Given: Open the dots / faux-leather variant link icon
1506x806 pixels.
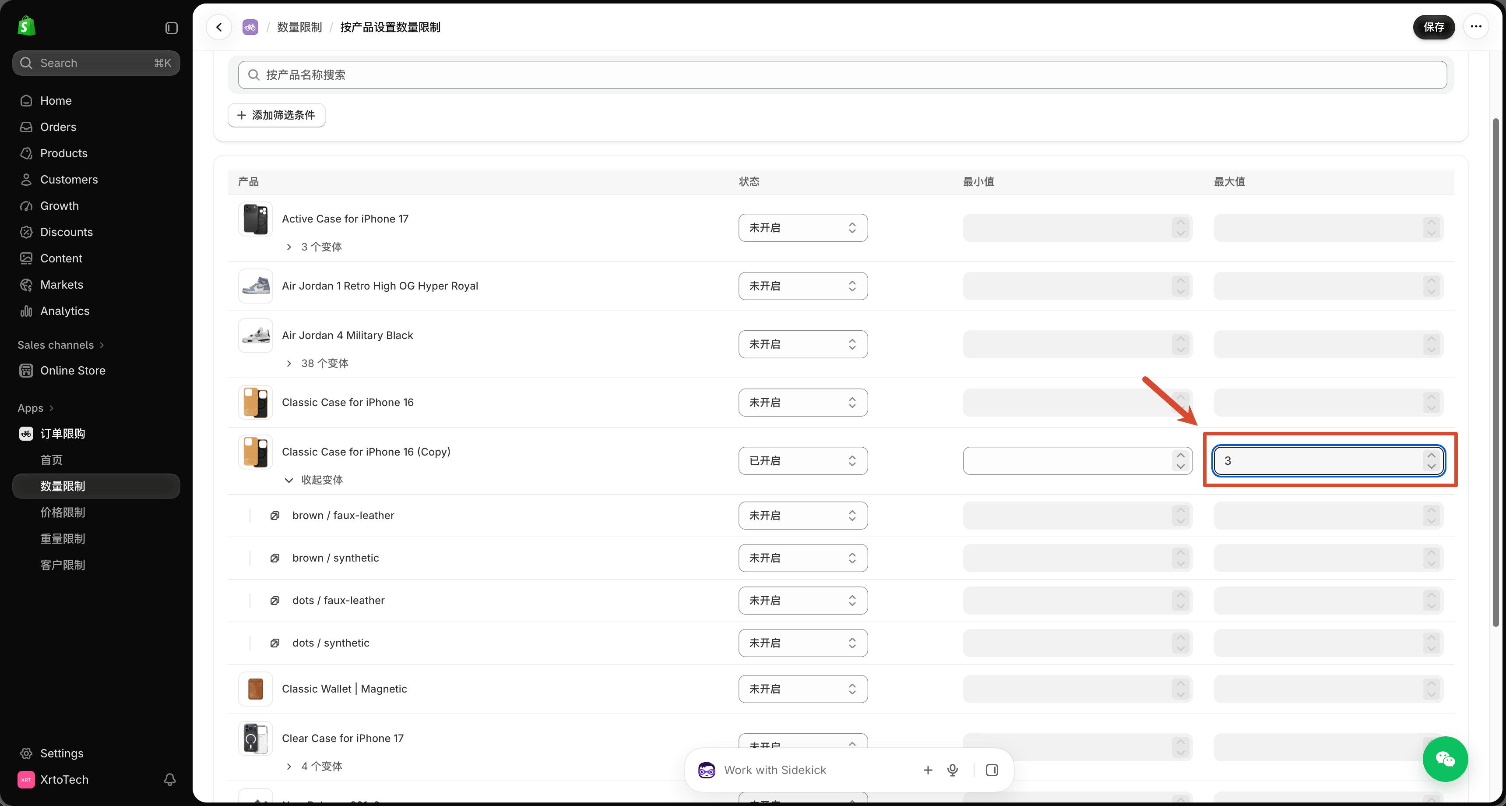Looking at the screenshot, I should coord(275,600).
